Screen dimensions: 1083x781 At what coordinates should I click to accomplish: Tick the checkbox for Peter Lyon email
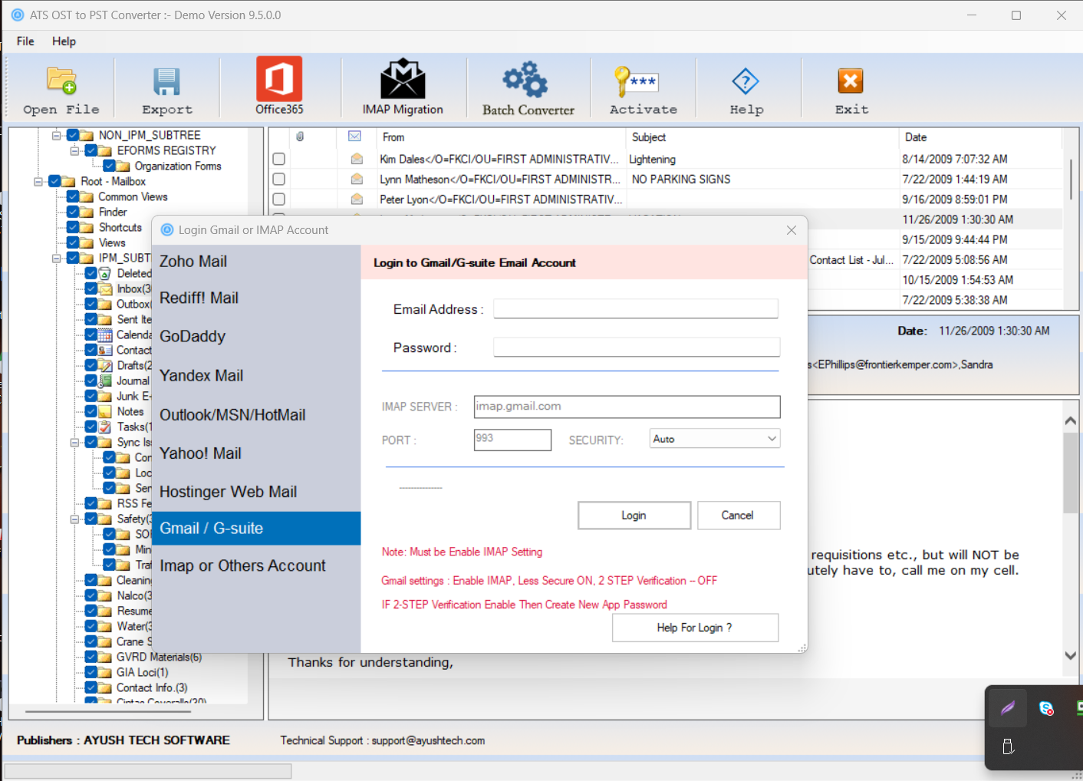[279, 199]
